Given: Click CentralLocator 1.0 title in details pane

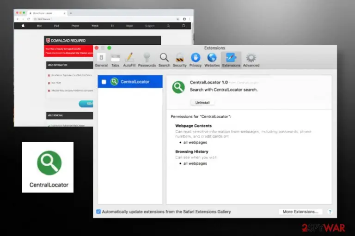Looking at the screenshot, I should [x=209, y=82].
